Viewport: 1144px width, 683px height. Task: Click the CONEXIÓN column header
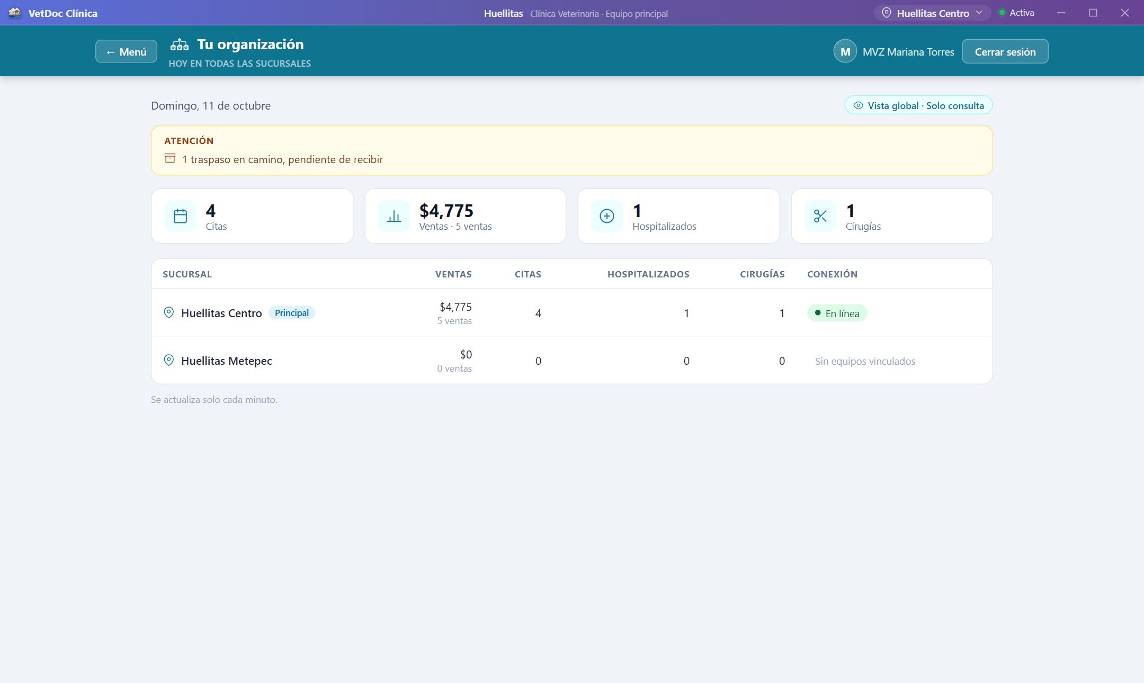[x=832, y=274]
